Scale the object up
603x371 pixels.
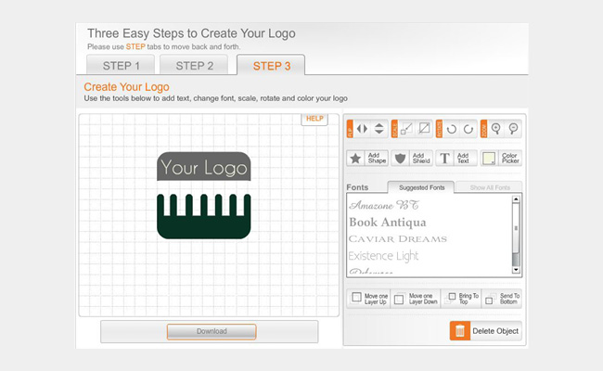point(406,129)
